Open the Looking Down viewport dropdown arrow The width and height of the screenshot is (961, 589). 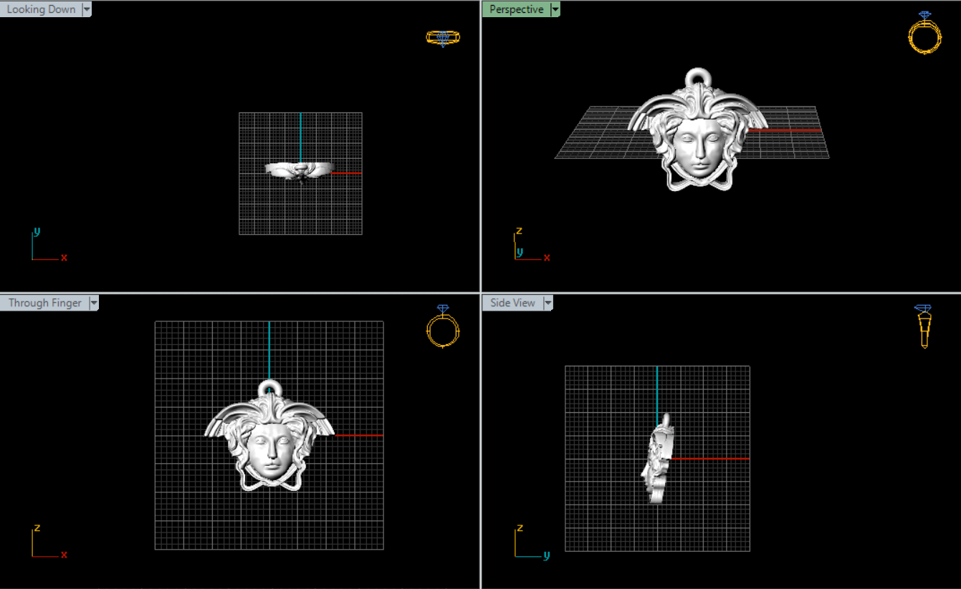87,9
